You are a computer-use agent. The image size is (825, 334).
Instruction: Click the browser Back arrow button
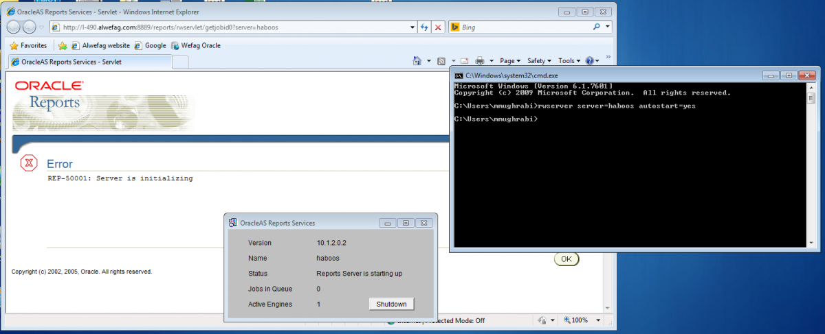pyautogui.click(x=14, y=27)
